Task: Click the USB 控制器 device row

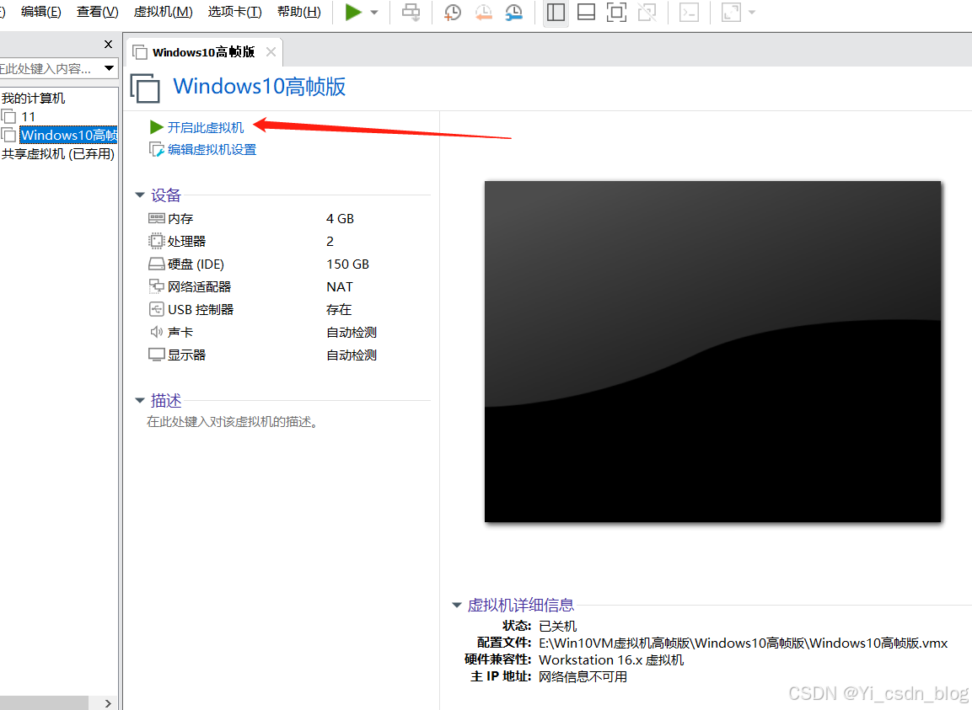Action: tap(289, 309)
